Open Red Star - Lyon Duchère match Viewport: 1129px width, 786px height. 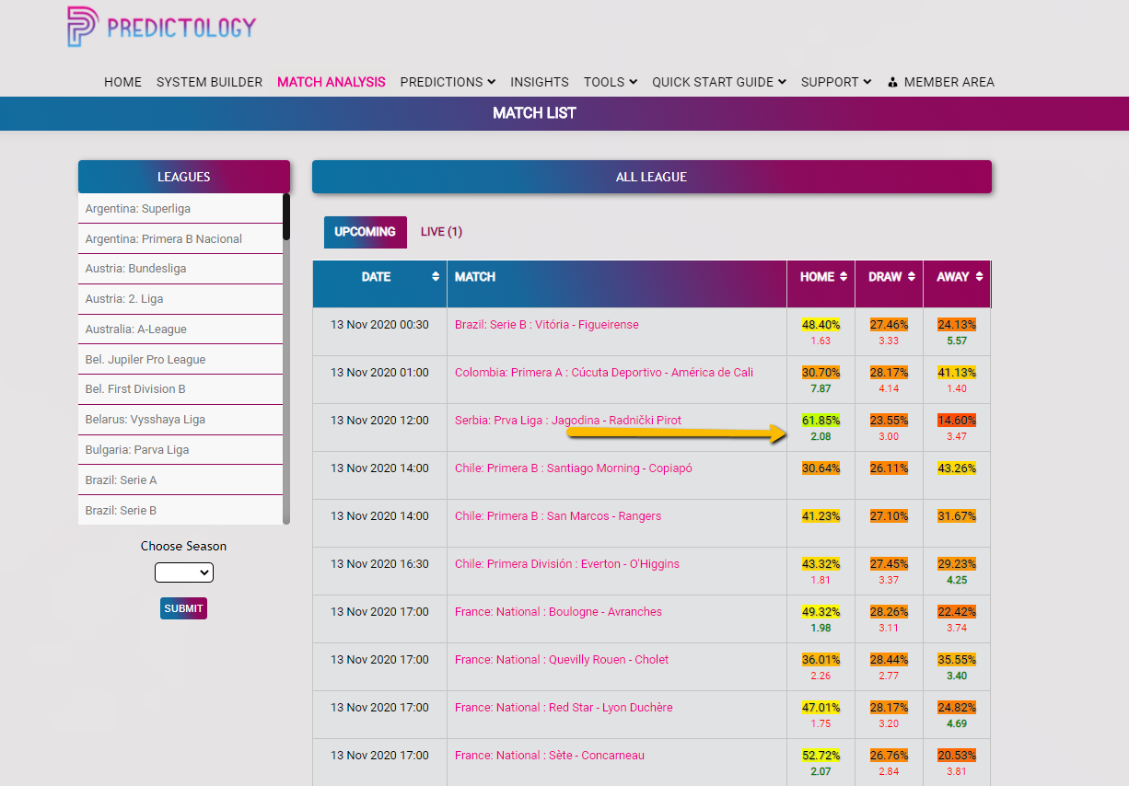[x=564, y=708]
